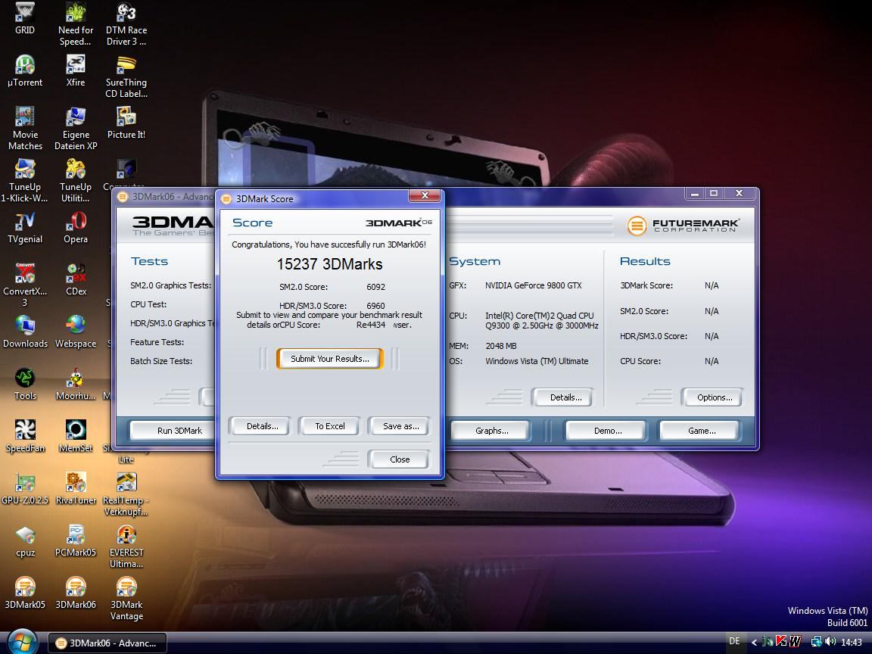Open the Webspace desktop icon

76,332
